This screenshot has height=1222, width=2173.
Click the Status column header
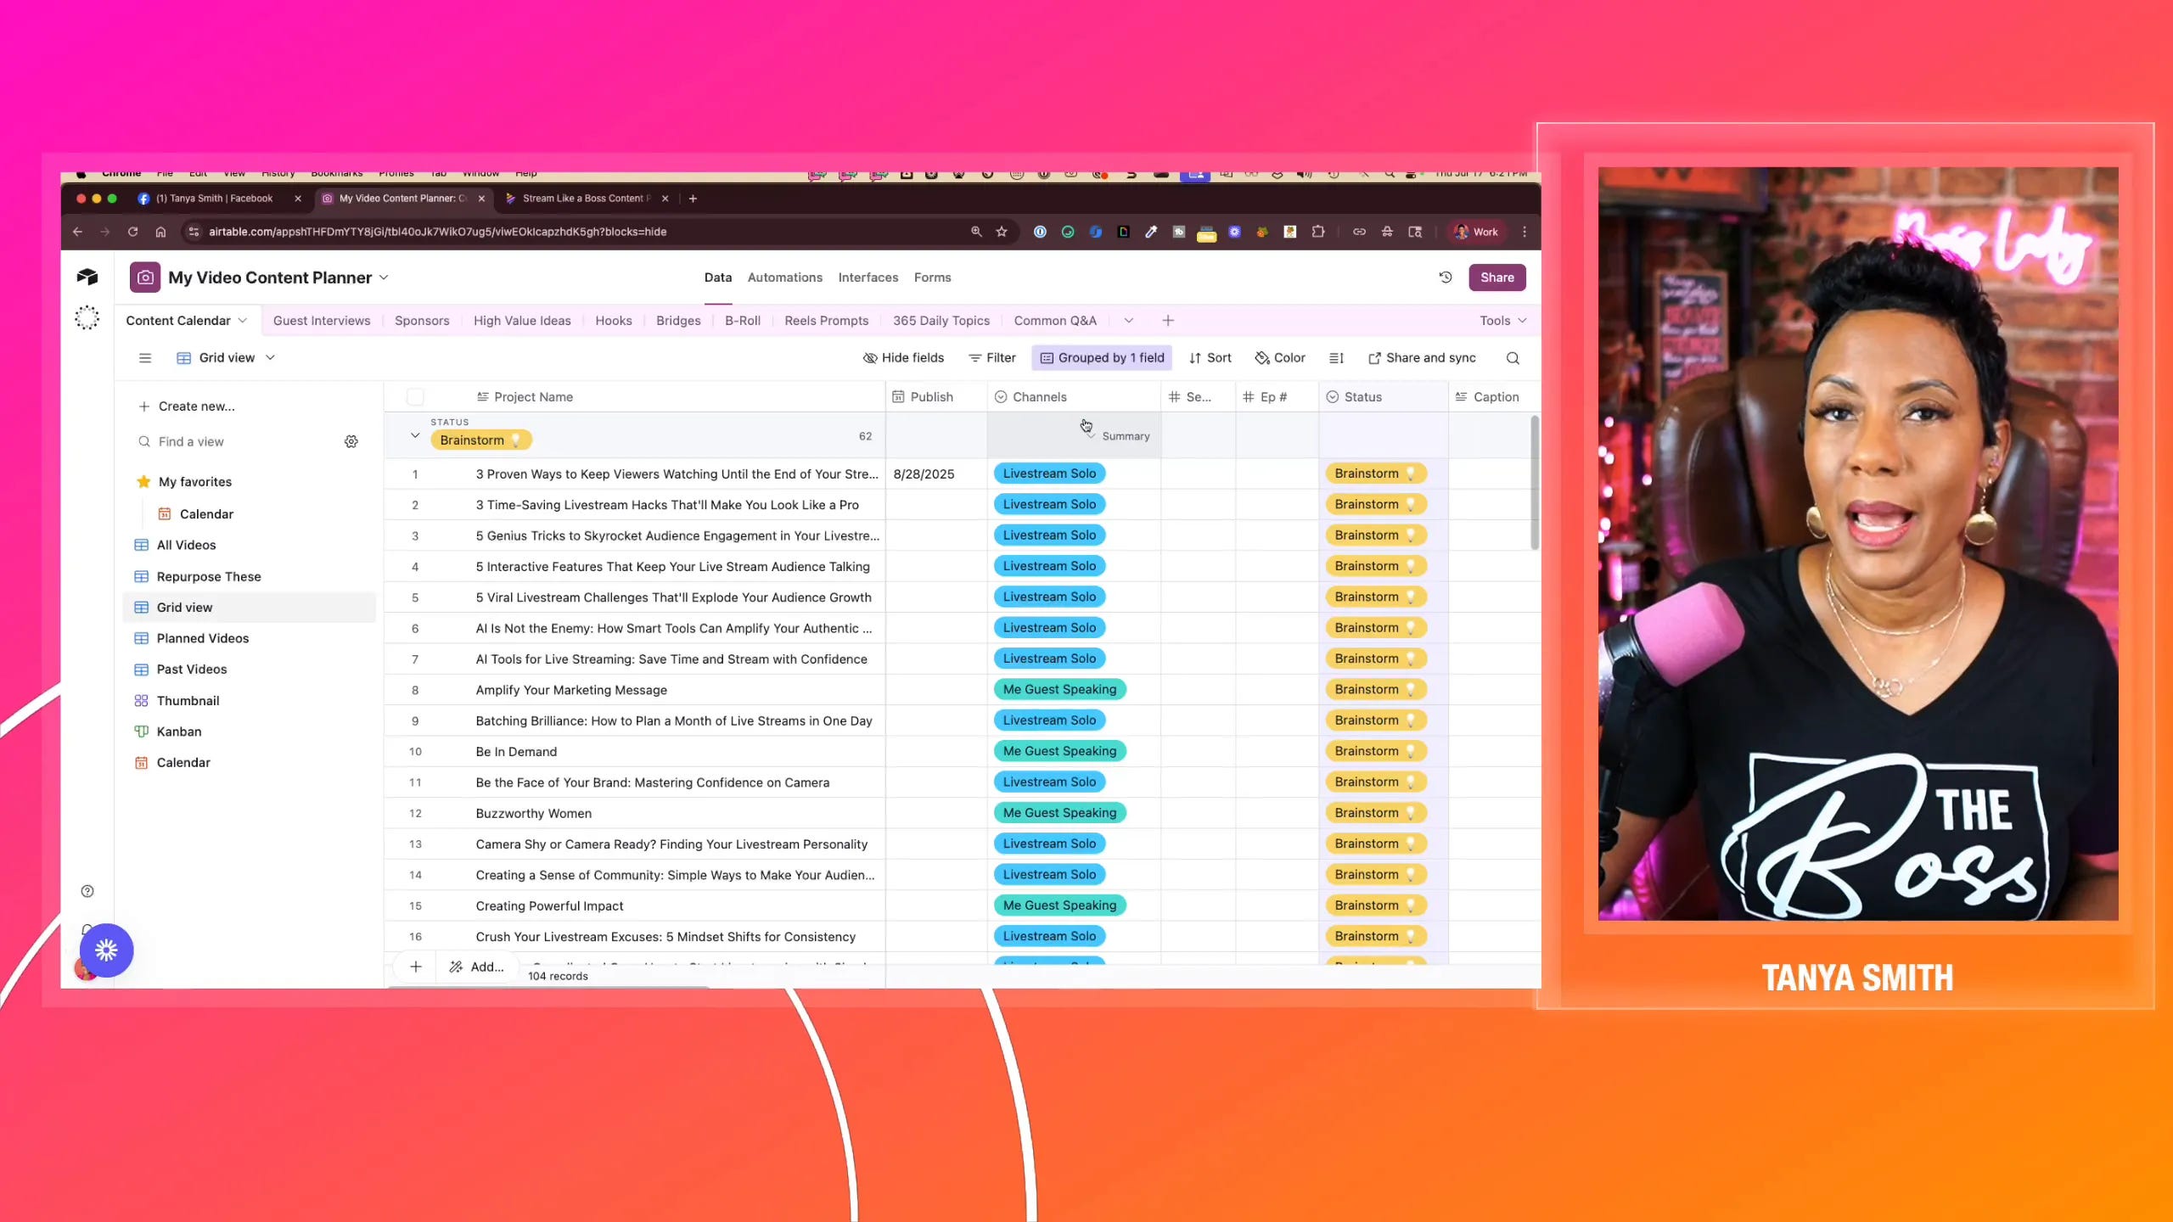tap(1384, 397)
